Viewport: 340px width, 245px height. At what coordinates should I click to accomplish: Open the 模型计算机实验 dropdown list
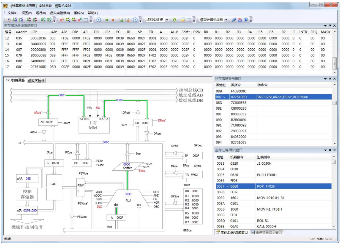(226, 20)
